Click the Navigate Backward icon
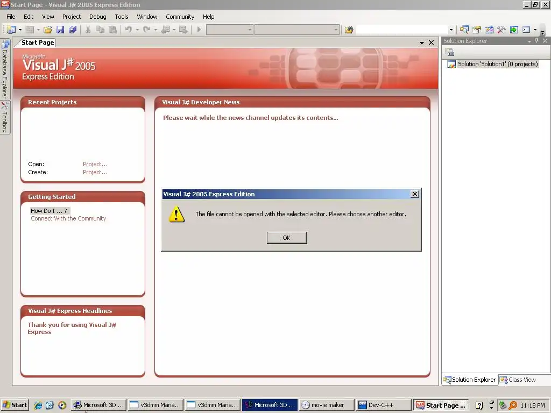The image size is (551, 413). 165,30
